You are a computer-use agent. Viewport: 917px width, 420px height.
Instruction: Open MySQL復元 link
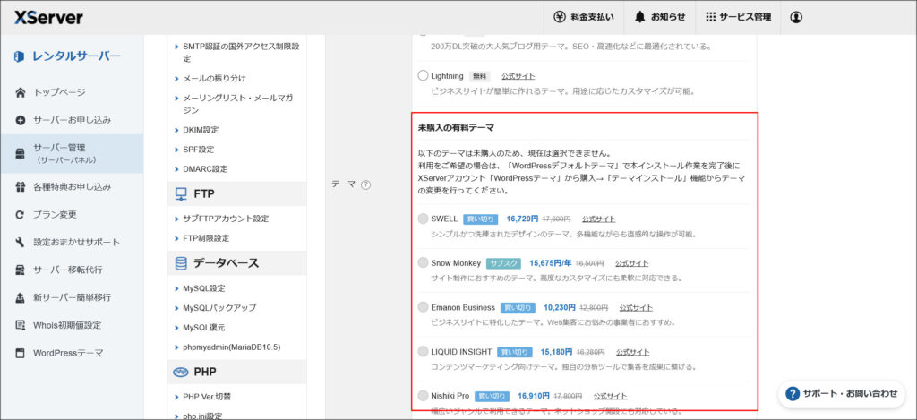coord(203,328)
